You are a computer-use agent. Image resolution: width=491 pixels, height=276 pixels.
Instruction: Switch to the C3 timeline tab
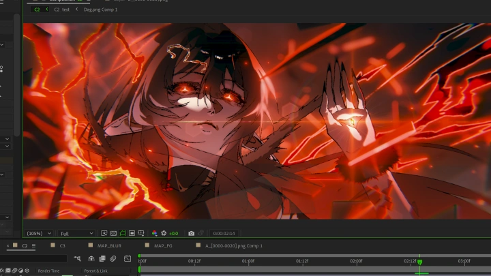(62, 245)
